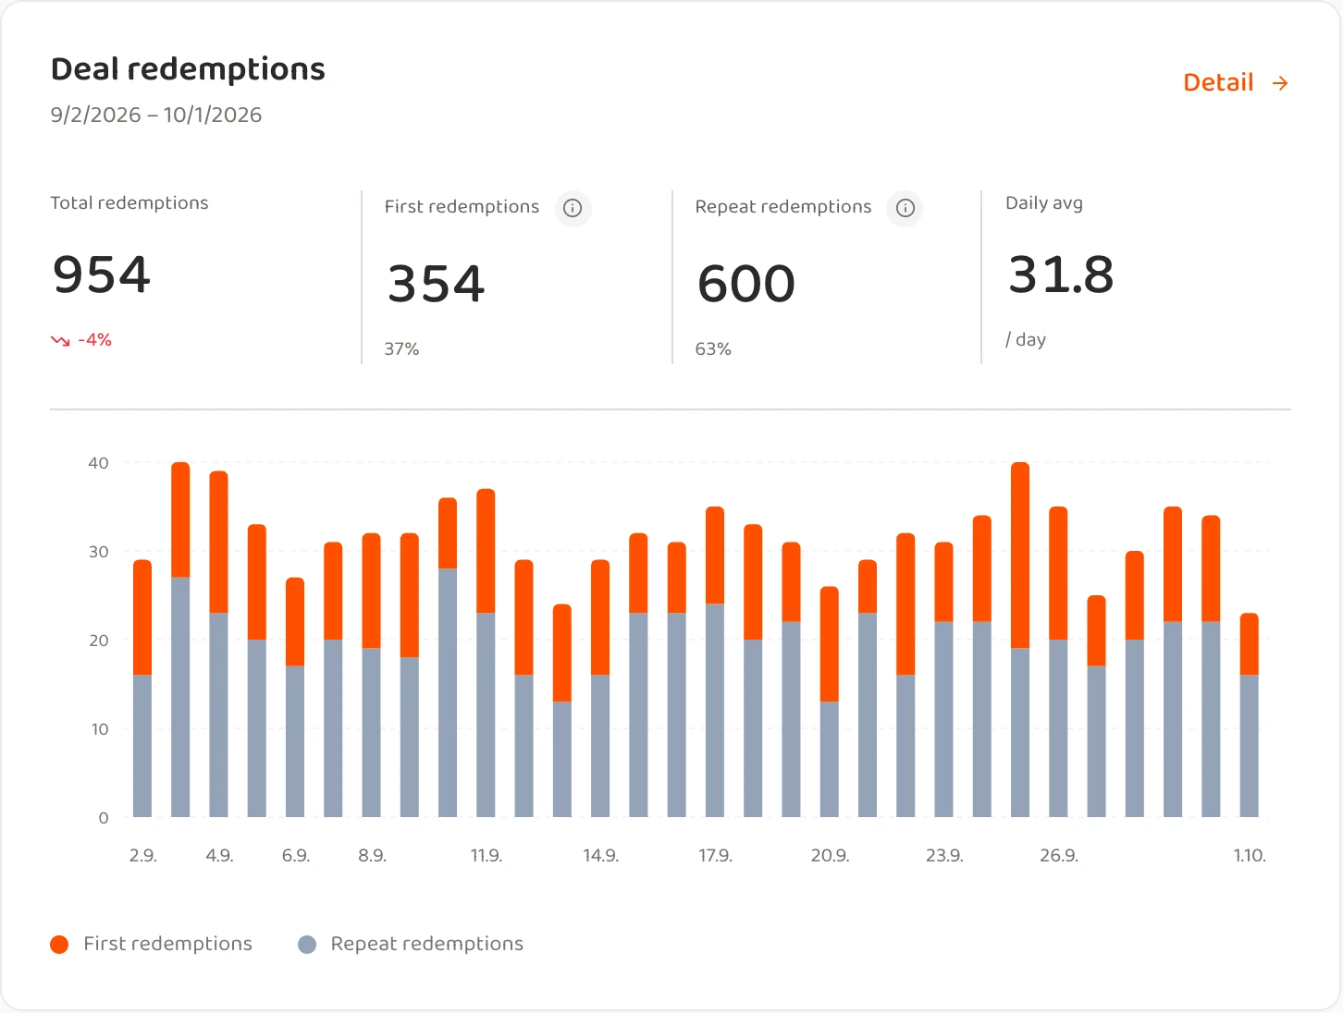Select the bar for 20.9.

click(830, 702)
